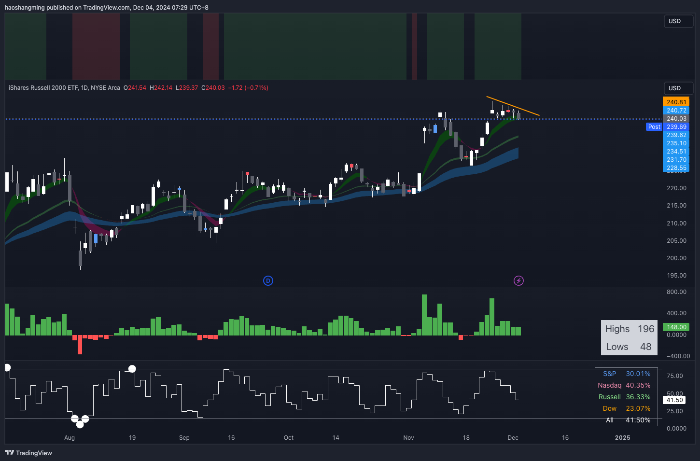Click the purple lightning event marker
Image resolution: width=700 pixels, height=461 pixels.
point(518,280)
